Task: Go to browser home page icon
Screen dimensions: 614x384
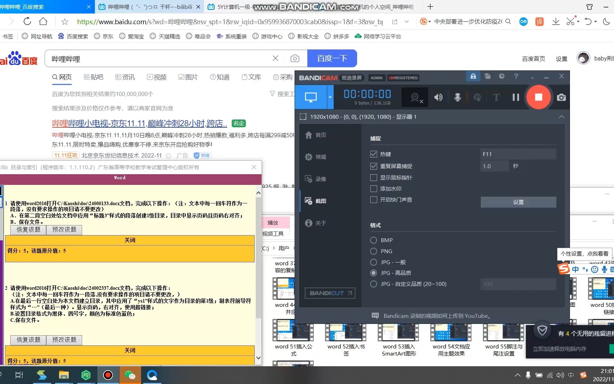Action: point(43,21)
